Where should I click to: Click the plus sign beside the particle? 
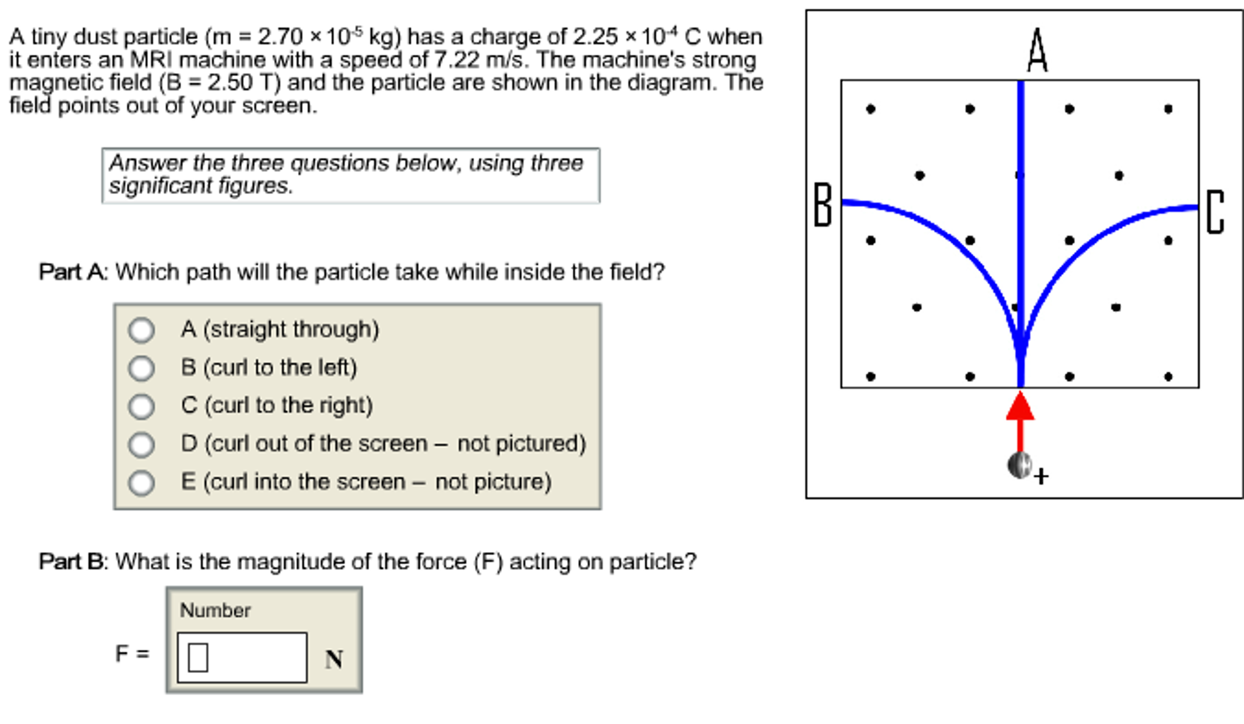[x=1041, y=477]
